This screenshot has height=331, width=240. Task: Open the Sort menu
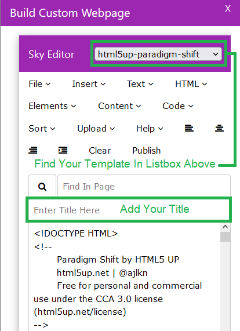click(x=42, y=129)
